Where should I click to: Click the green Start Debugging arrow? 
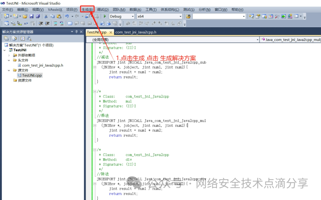tap(105, 16)
